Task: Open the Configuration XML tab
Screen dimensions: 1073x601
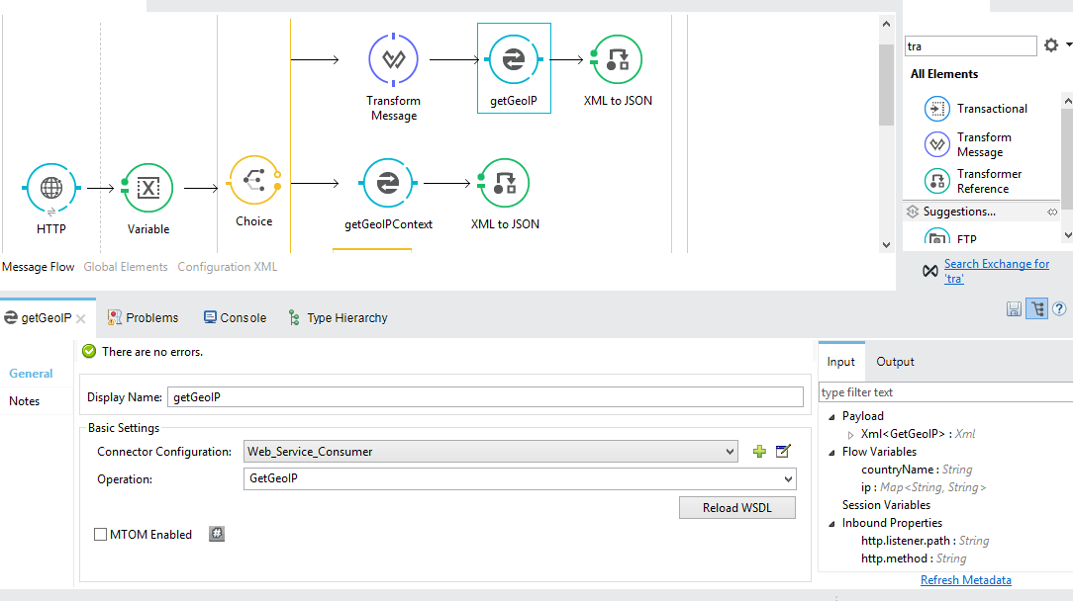Action: click(x=227, y=267)
